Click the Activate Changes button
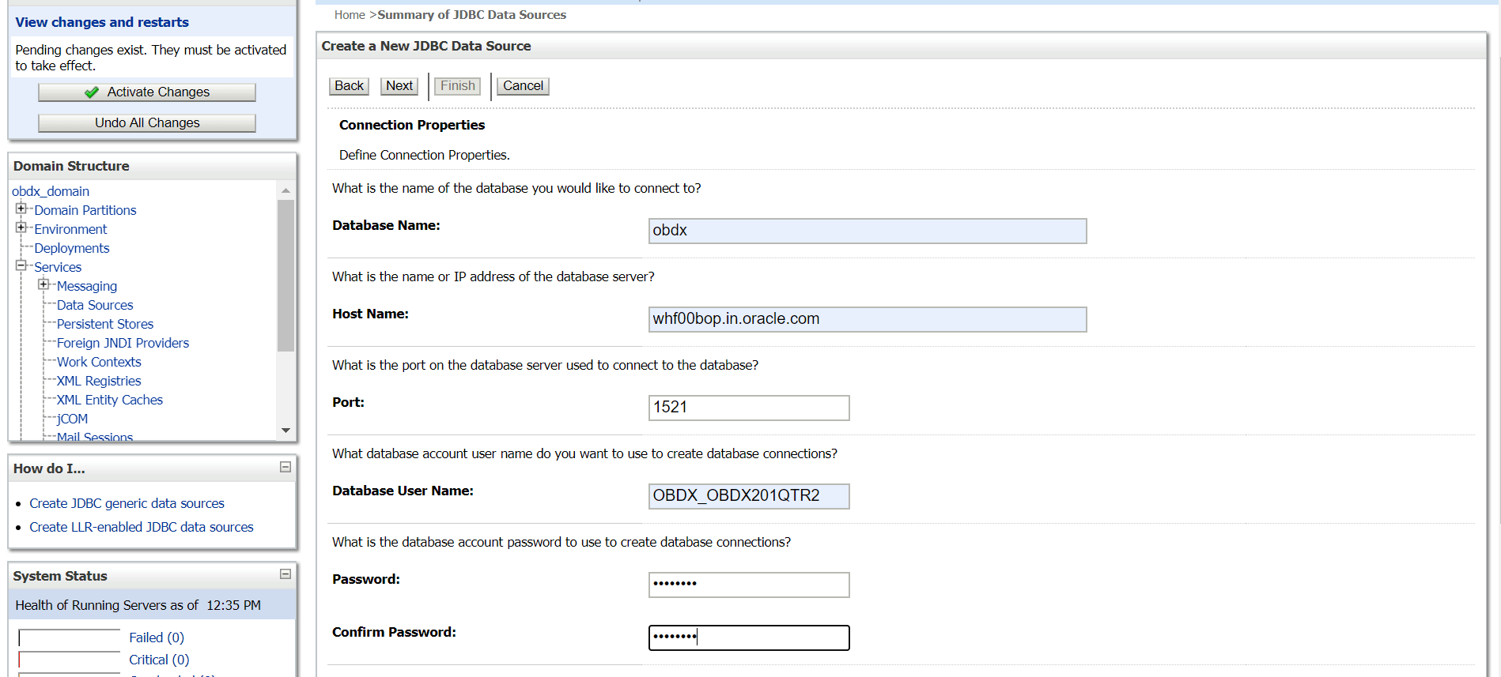Viewport: 1501px width, 677px height. tap(147, 92)
